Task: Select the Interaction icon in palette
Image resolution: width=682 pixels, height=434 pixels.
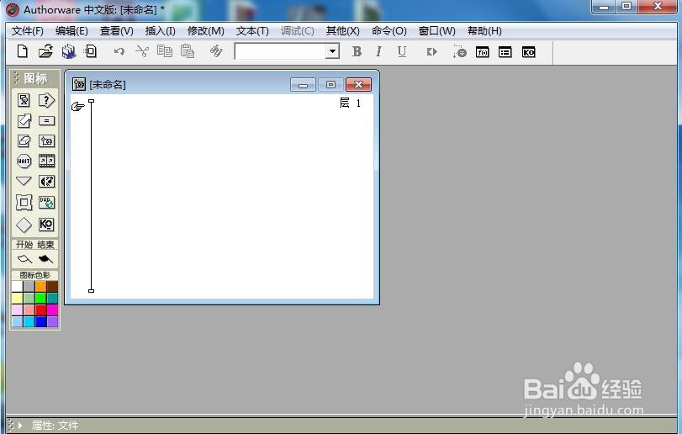Action: click(46, 100)
